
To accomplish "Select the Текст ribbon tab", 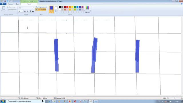I will 29,4.
